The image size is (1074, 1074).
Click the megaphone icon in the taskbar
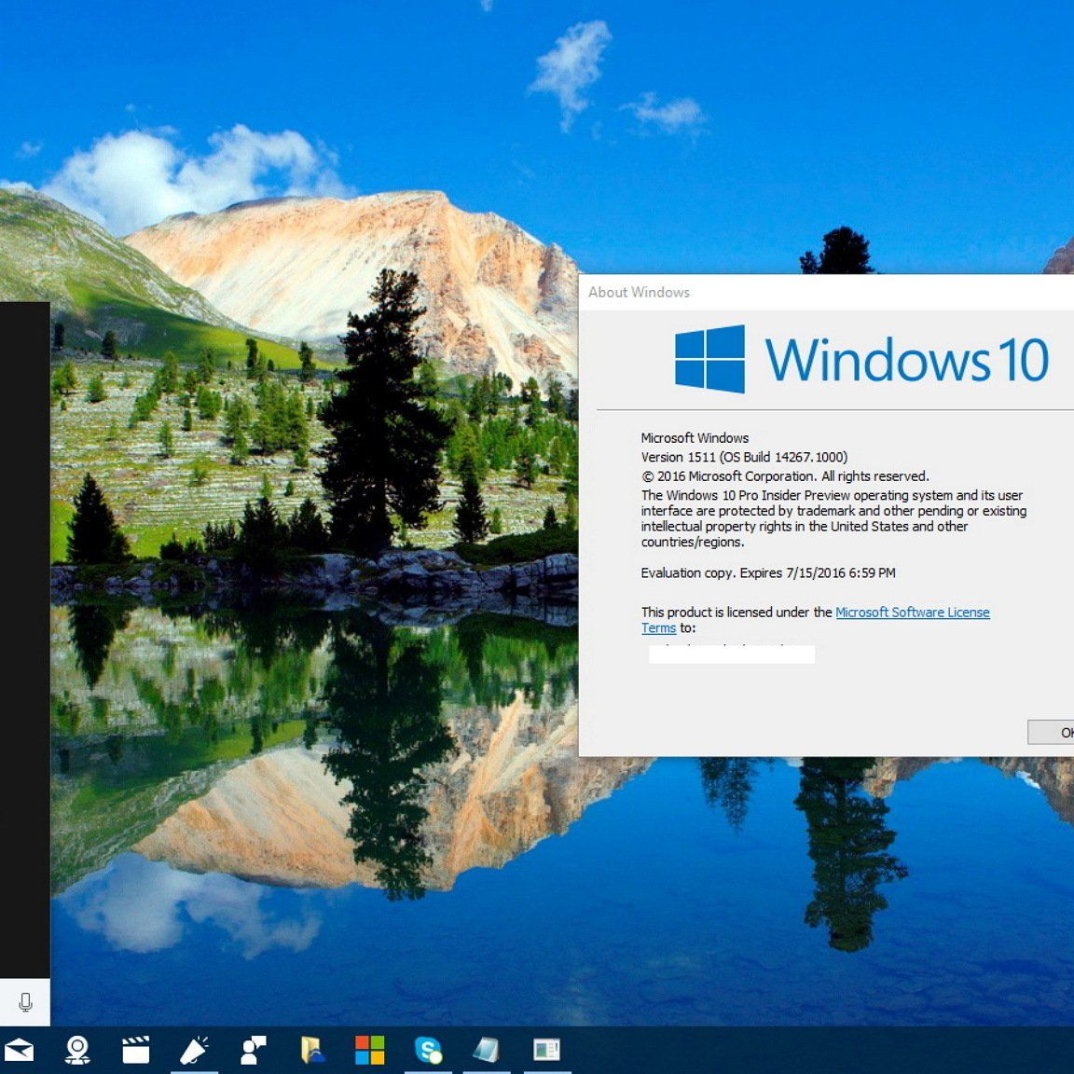click(x=194, y=1050)
